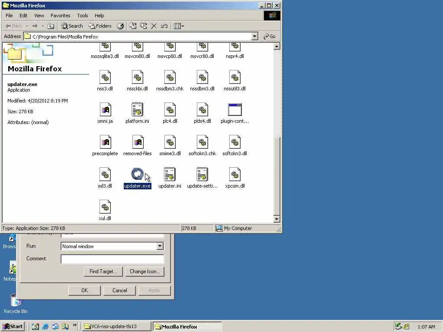Select the removed-files icon
The image size is (443, 332).
pos(137,142)
